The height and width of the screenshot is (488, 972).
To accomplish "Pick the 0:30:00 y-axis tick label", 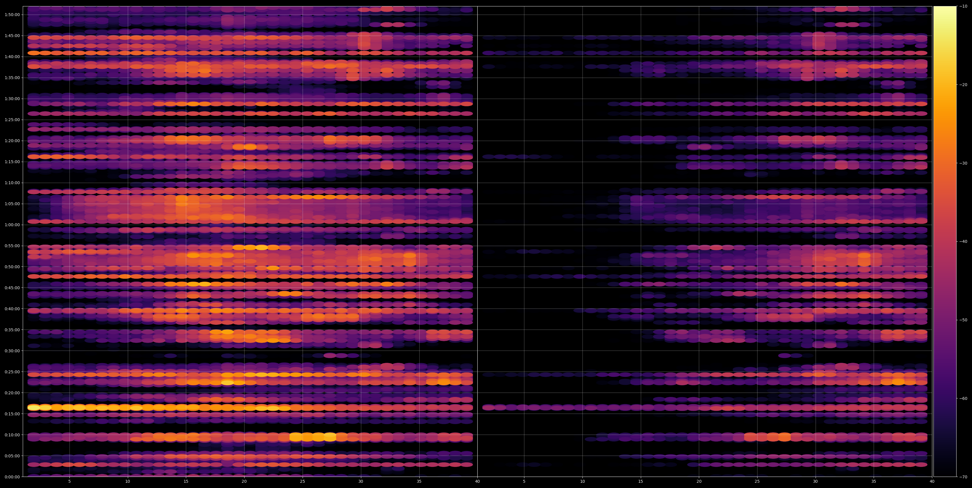I will pyautogui.click(x=12, y=351).
